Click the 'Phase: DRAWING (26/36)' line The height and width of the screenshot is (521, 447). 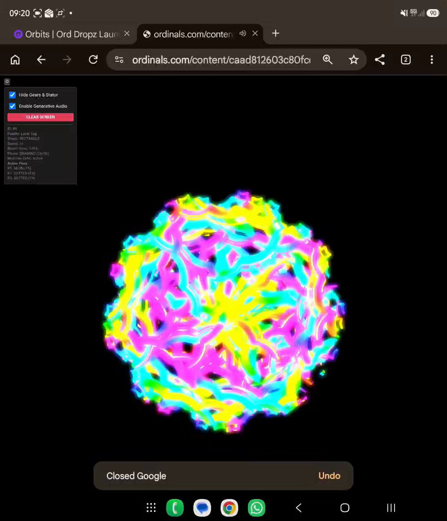click(28, 153)
